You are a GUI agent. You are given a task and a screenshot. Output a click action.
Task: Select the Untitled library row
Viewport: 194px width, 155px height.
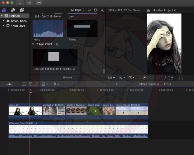click(x=15, y=16)
